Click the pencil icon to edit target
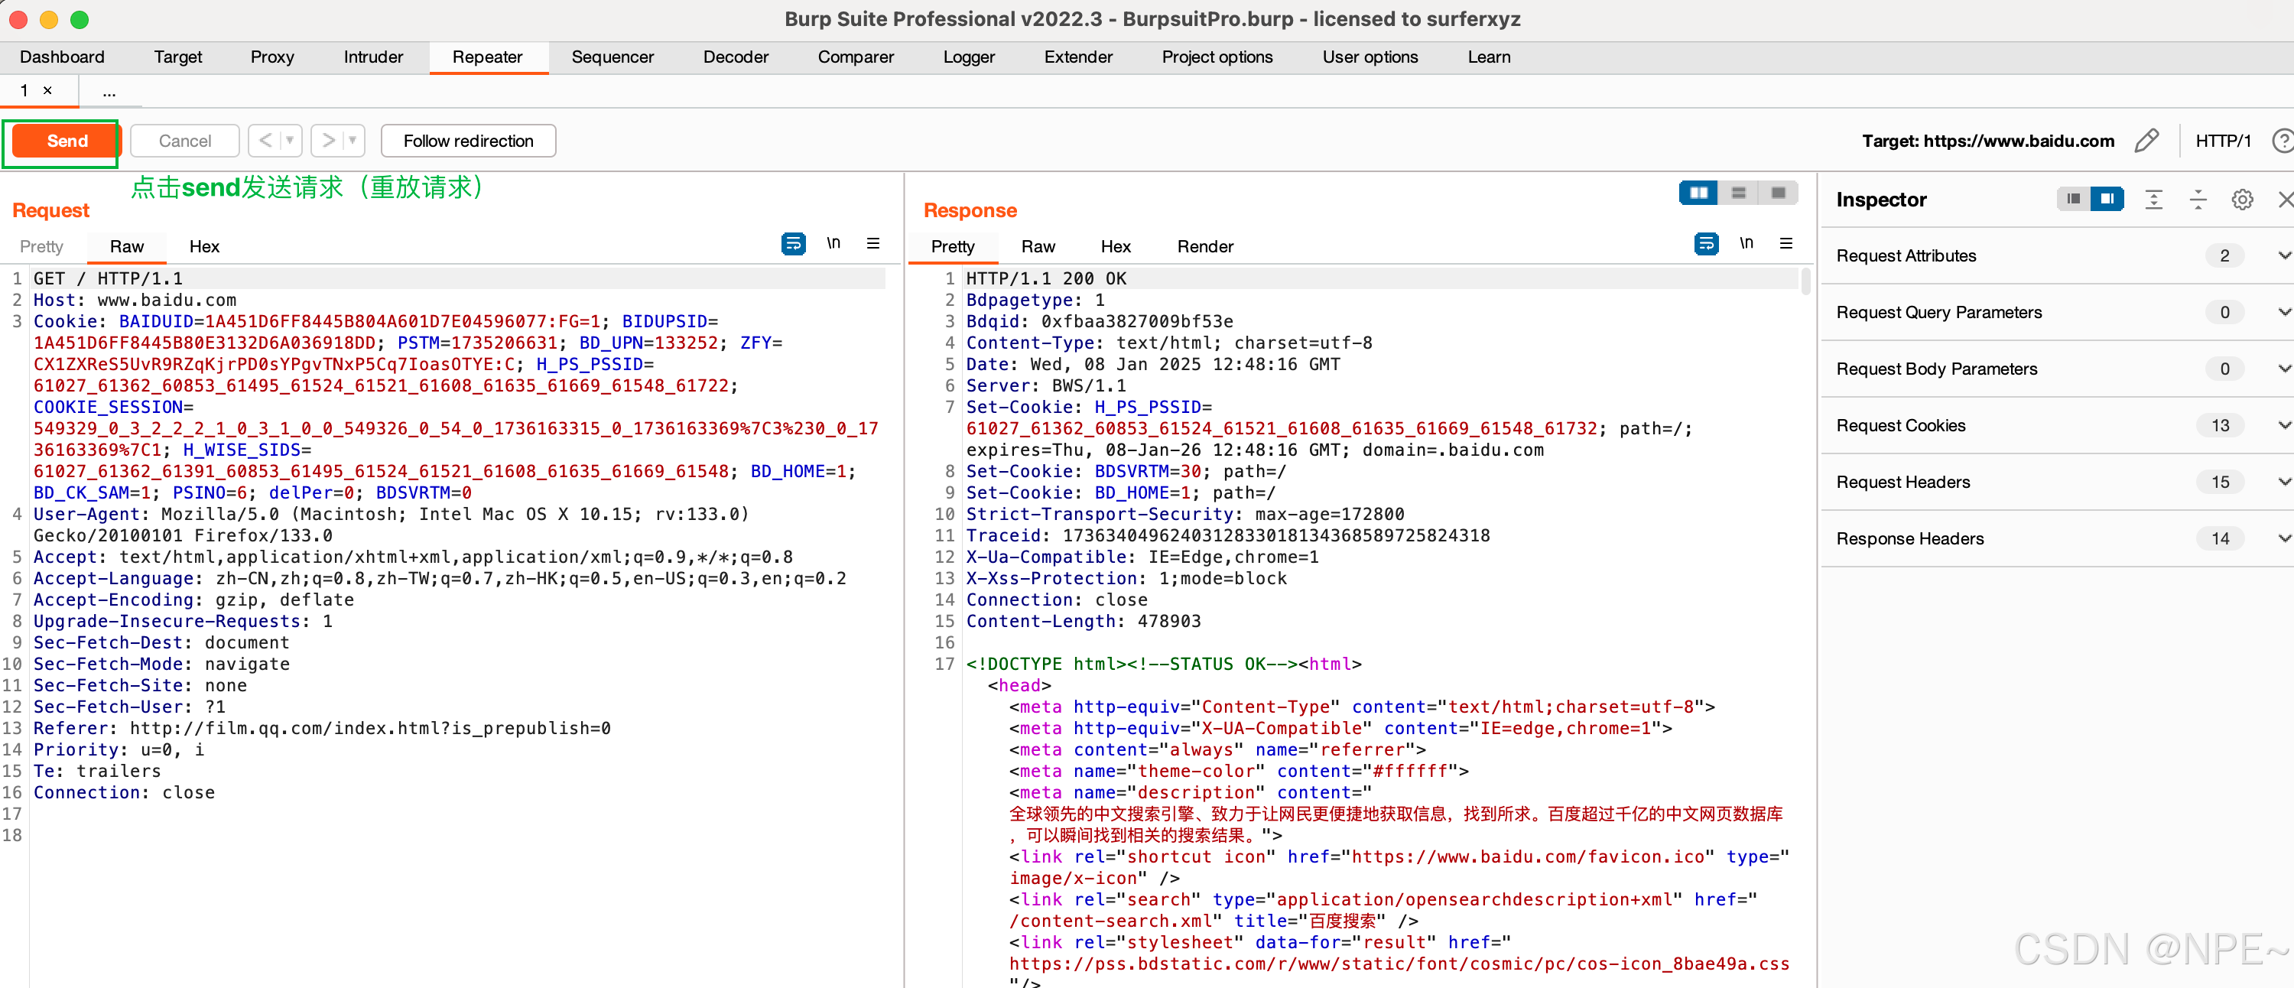Image resolution: width=2294 pixels, height=988 pixels. (2146, 141)
